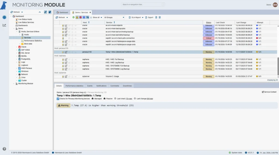Viewport: 279px width, 155px height.
Task: Click the System state check icon
Action: click(230, 153)
